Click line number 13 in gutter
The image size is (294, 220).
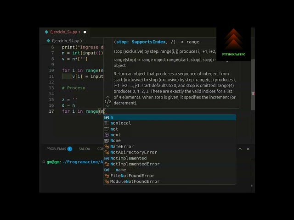51,88
